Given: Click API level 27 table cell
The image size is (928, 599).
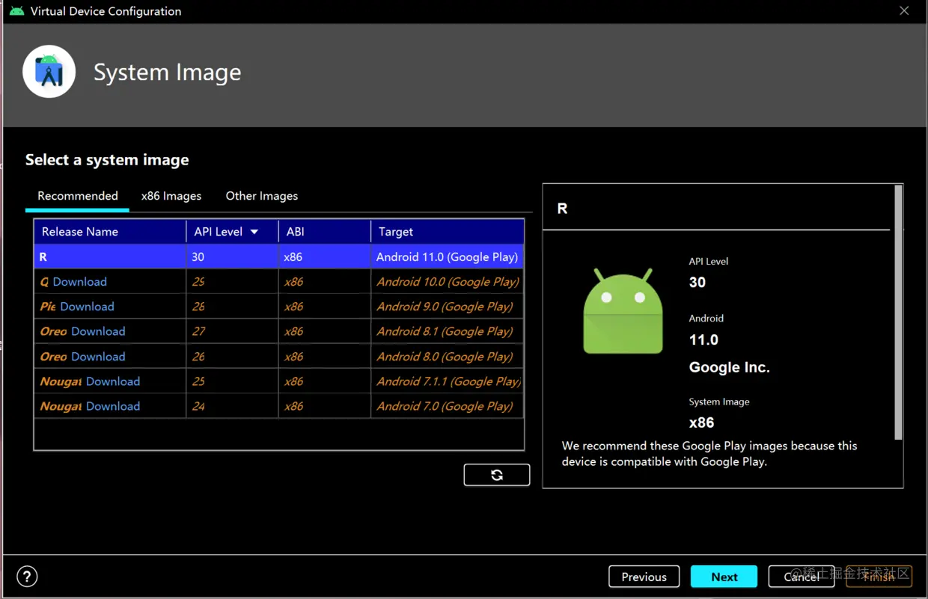Looking at the screenshot, I should point(232,331).
